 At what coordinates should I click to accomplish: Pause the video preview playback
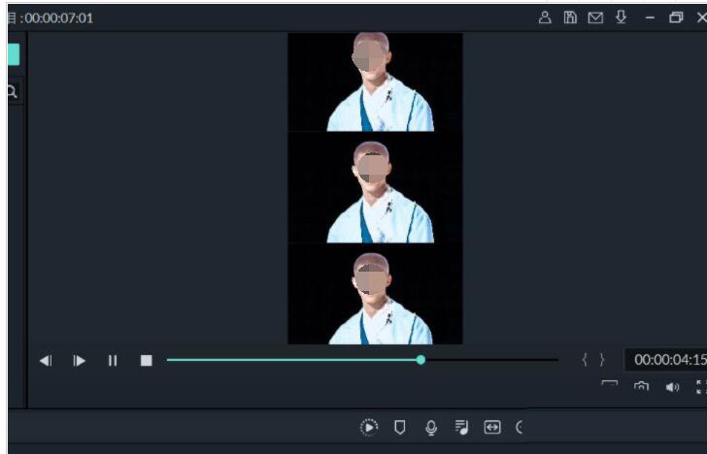113,361
